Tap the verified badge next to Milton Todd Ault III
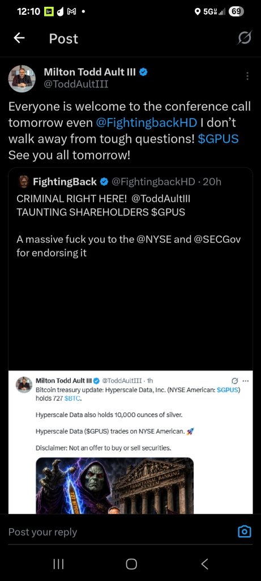 coord(144,72)
